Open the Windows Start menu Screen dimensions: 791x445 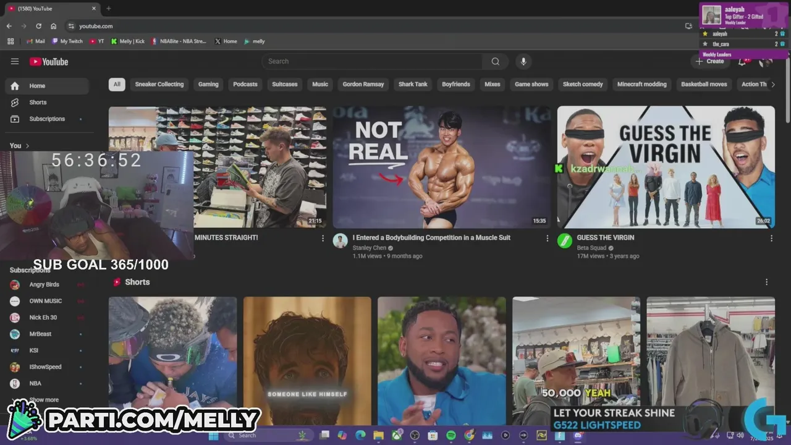tap(214, 435)
